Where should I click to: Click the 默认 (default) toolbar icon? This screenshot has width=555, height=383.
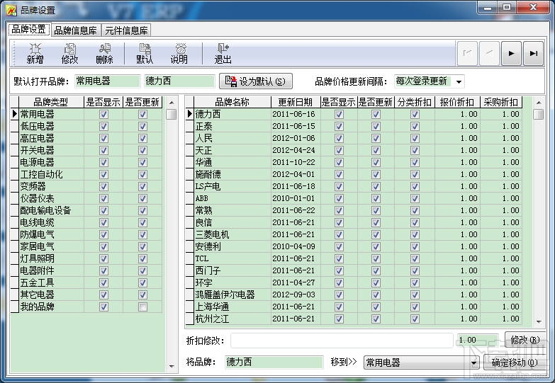pyautogui.click(x=145, y=54)
